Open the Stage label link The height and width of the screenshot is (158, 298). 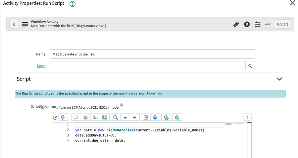coord(41,66)
